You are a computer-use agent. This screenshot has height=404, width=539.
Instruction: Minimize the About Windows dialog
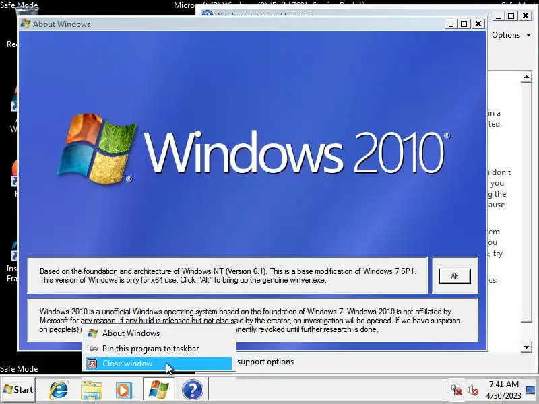451,24
